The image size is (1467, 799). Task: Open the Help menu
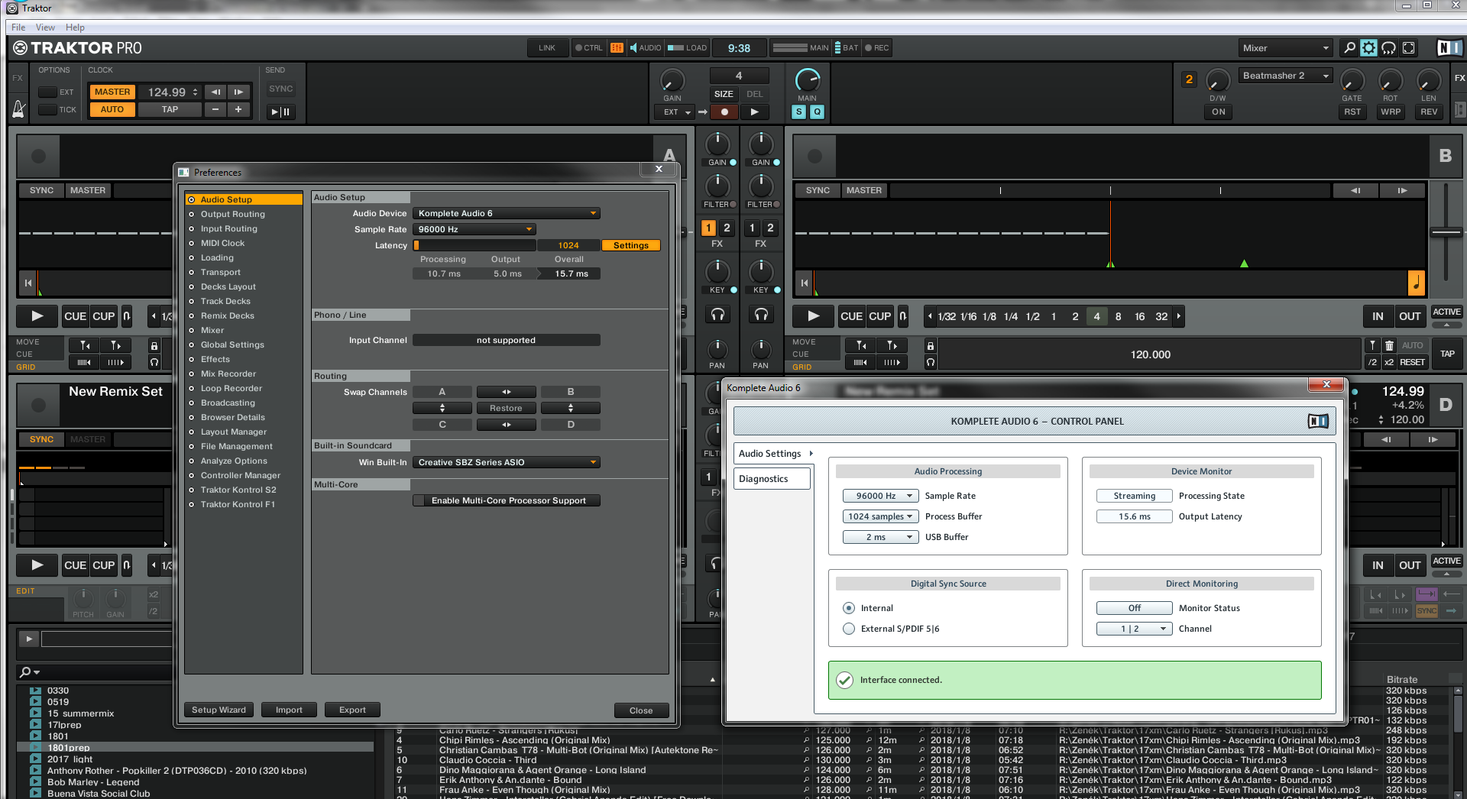click(75, 27)
